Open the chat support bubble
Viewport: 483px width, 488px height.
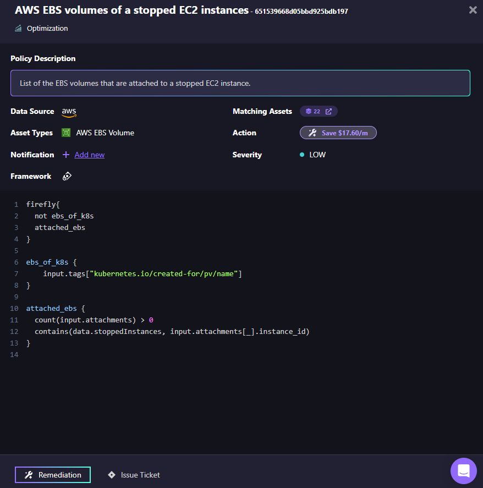[464, 471]
